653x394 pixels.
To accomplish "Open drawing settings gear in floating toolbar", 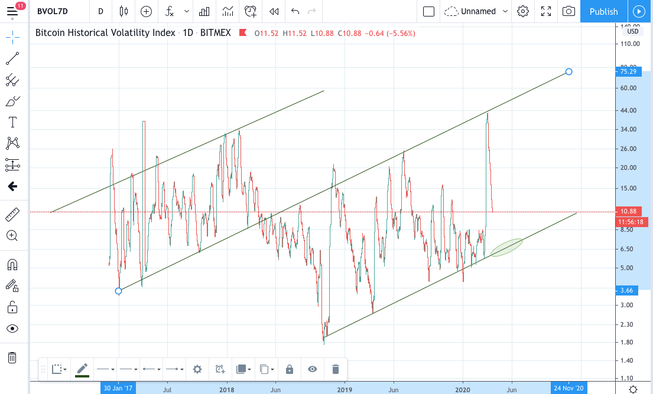I will (x=197, y=369).
